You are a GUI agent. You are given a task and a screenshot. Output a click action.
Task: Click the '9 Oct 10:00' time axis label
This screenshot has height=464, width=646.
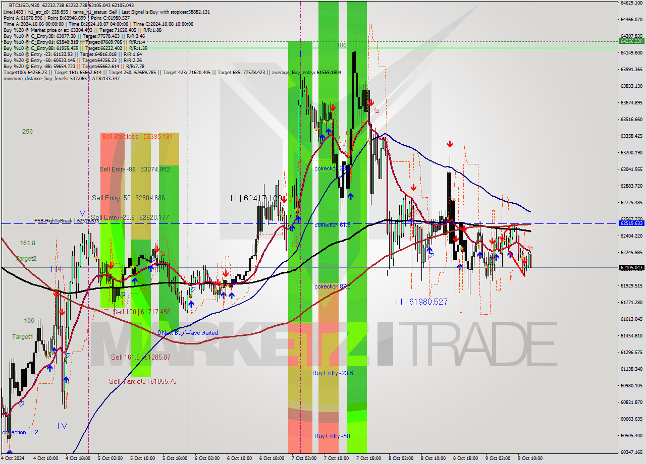(530, 458)
